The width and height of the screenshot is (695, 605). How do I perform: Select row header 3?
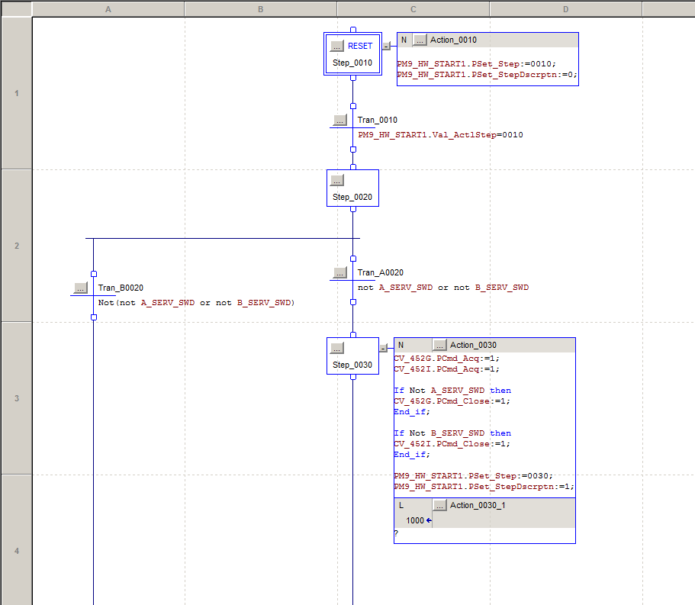[x=16, y=397]
